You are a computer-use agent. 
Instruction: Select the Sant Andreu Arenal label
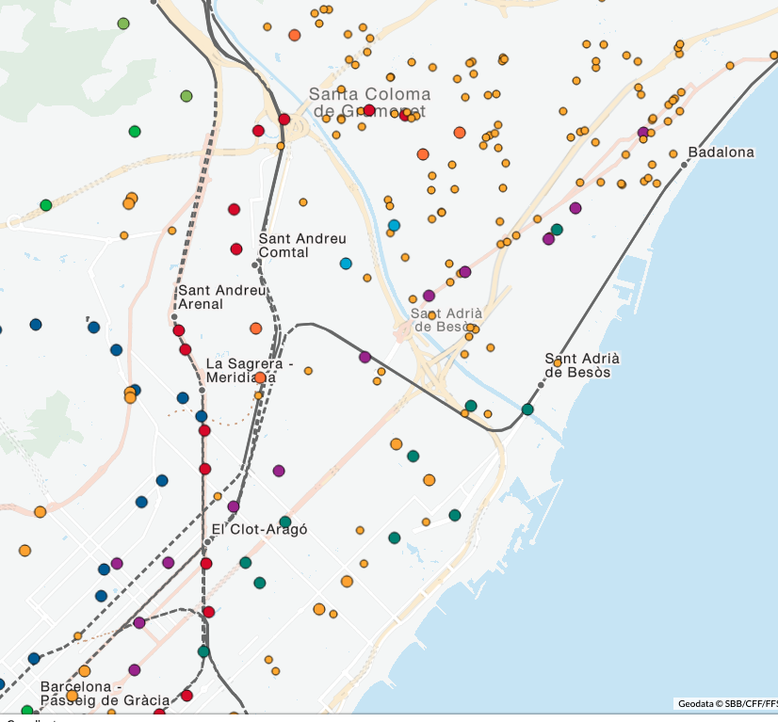(x=221, y=297)
